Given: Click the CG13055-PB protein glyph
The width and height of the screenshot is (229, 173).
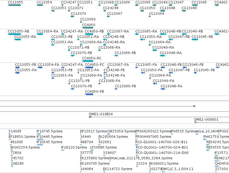Looking at the screenshot, I should [17, 67].
